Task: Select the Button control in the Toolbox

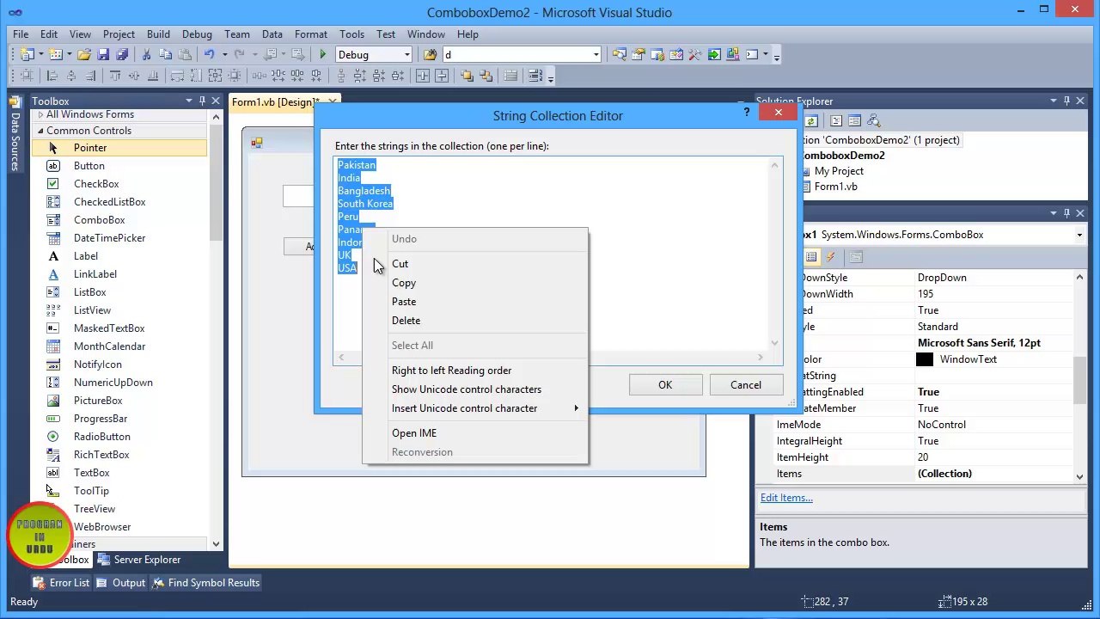Action: (x=89, y=166)
